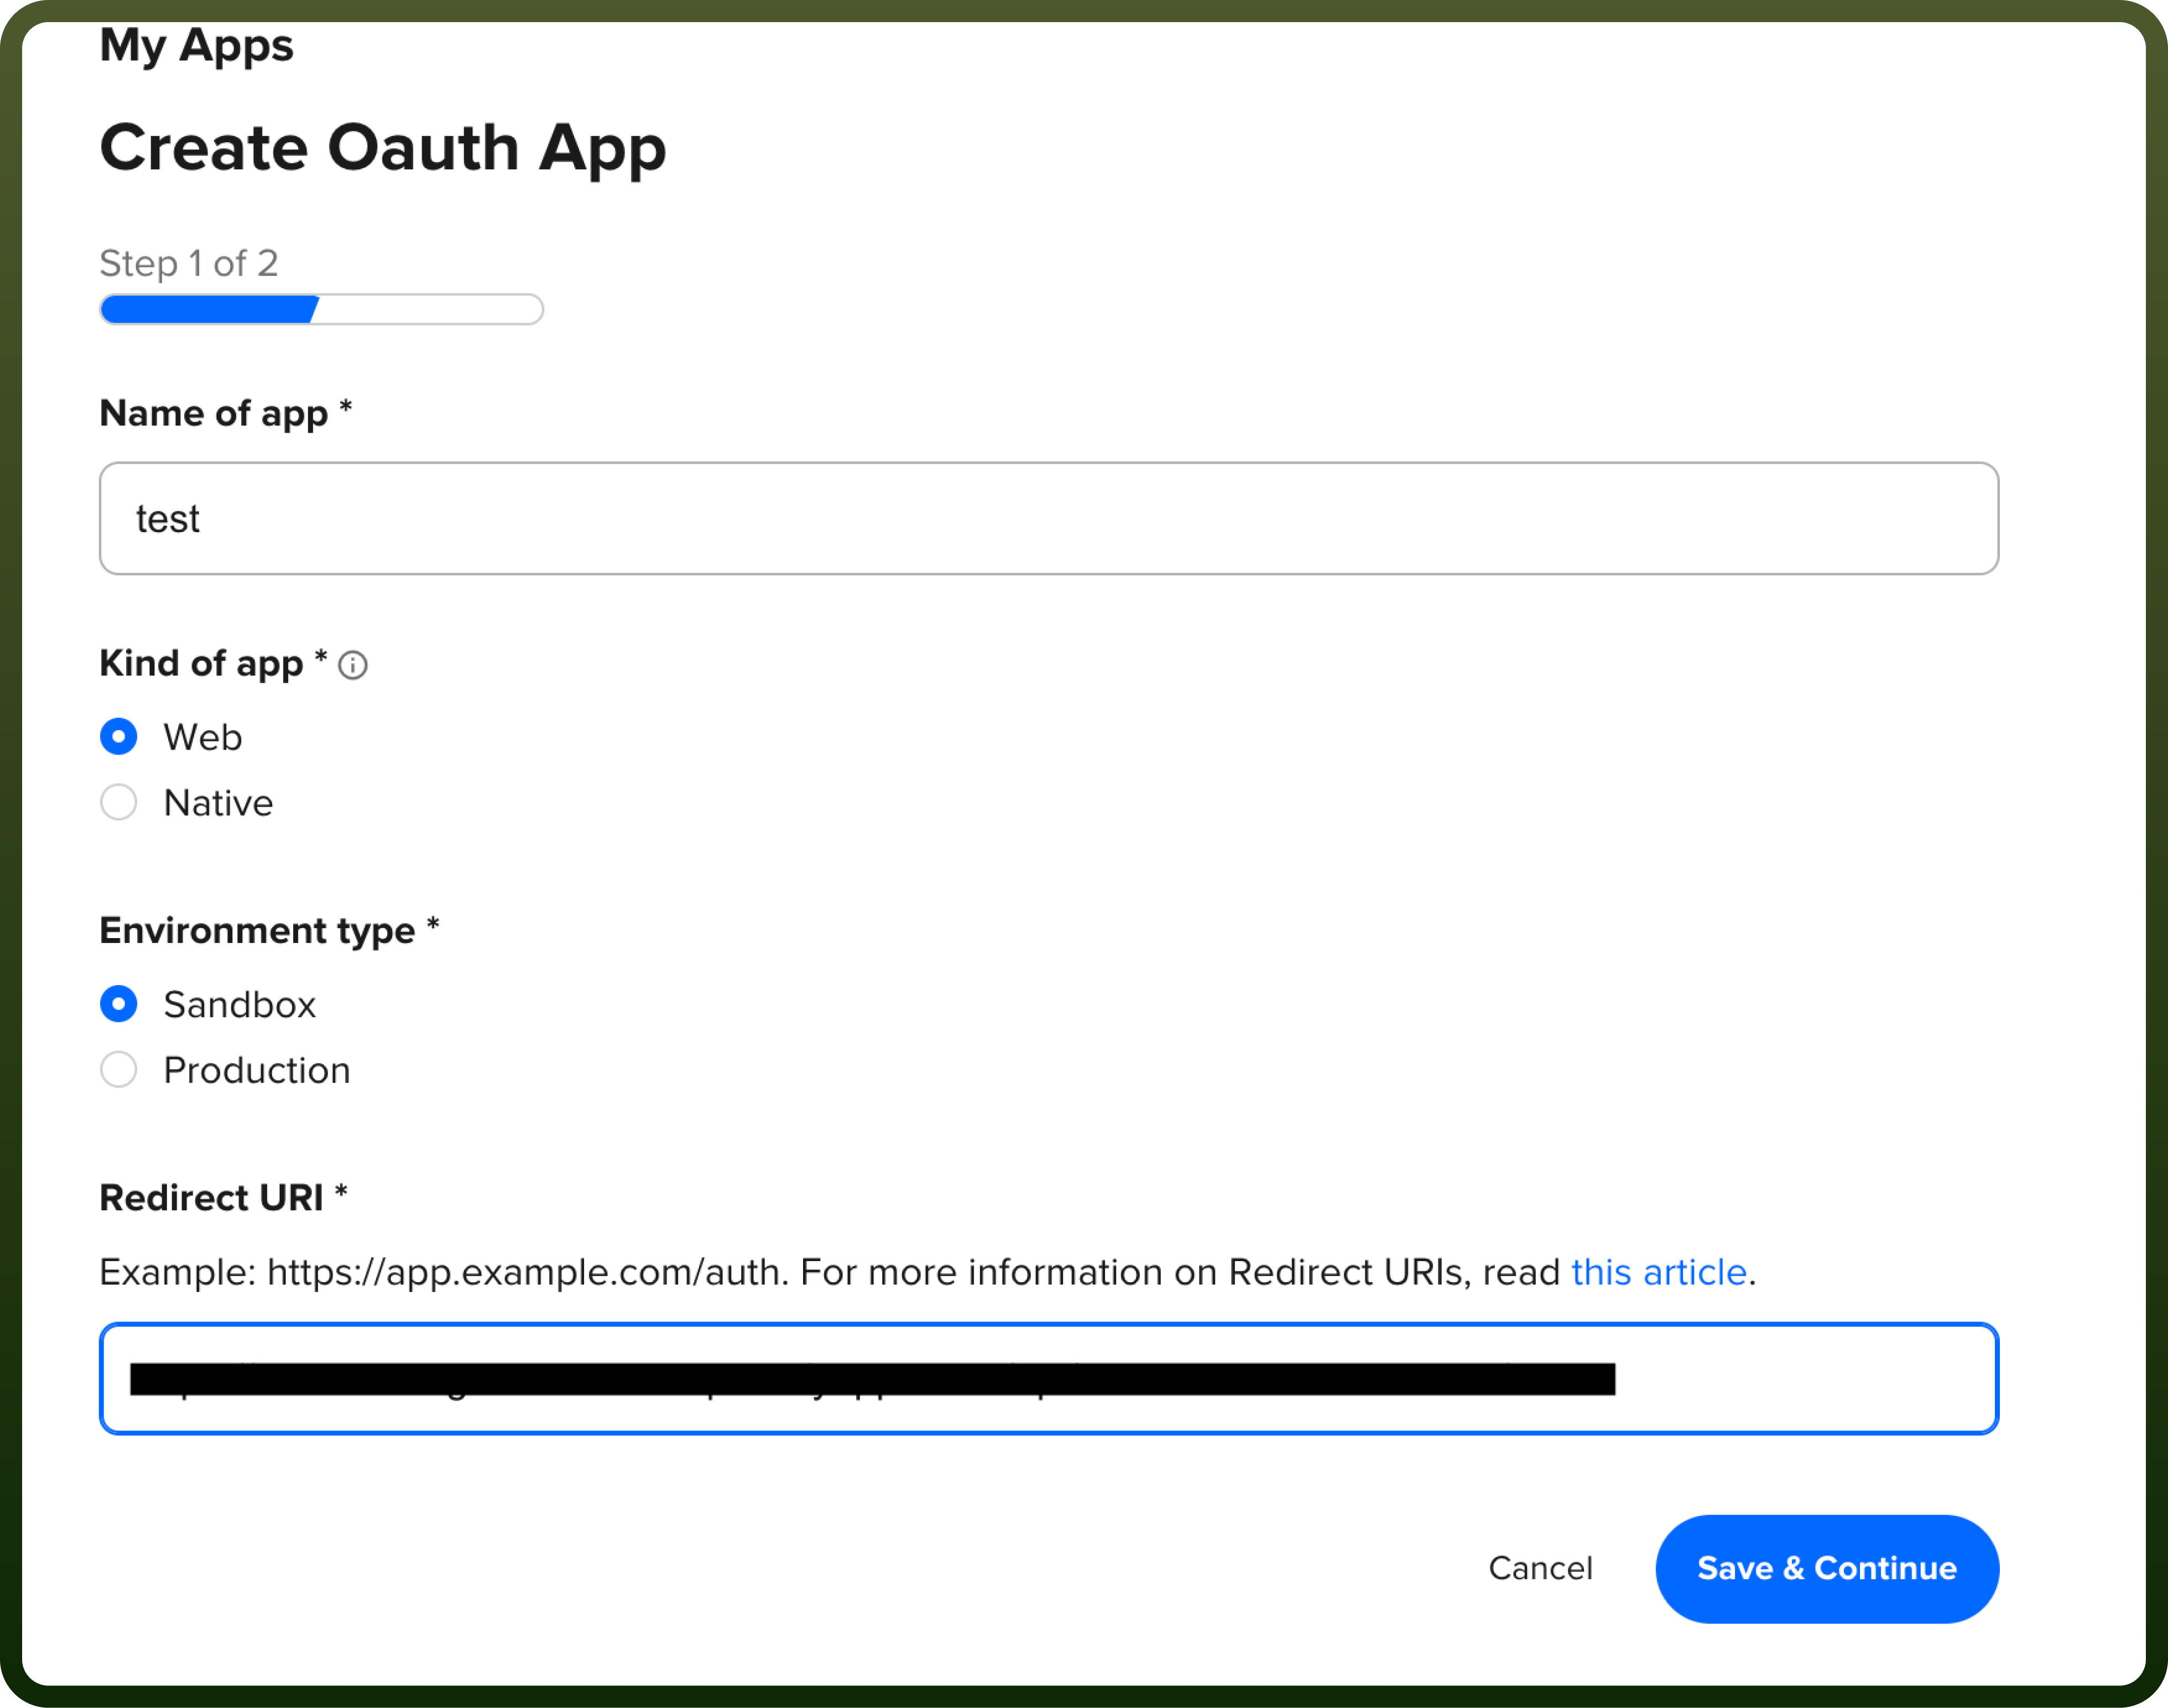Focus the Redirect URI input field
Viewport: 2168px width, 1708px height.
tap(1049, 1379)
